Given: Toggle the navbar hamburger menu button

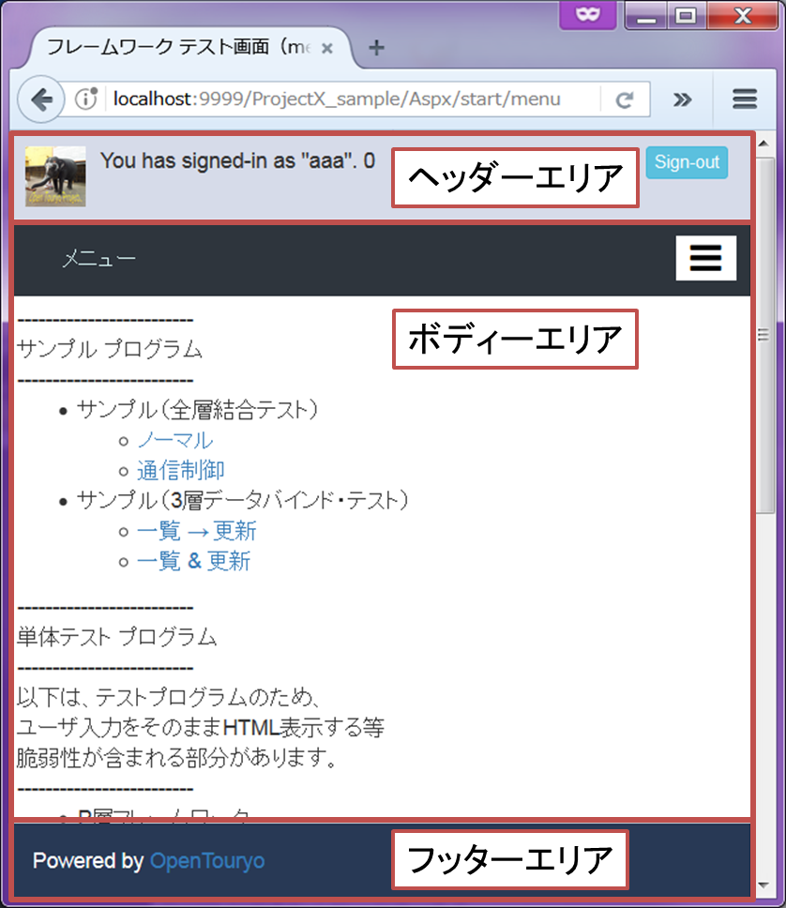Looking at the screenshot, I should click(705, 259).
